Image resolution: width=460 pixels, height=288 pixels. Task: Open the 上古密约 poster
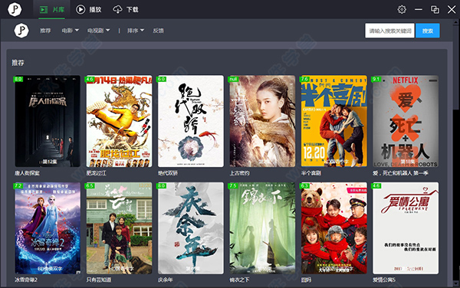pyautogui.click(x=262, y=121)
